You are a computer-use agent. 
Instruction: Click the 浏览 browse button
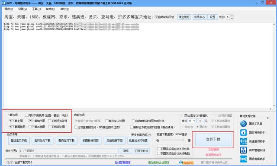126,151
